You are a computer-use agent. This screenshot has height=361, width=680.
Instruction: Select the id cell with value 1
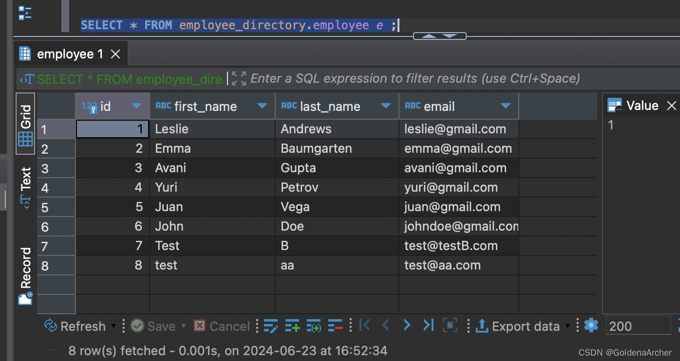click(x=113, y=129)
